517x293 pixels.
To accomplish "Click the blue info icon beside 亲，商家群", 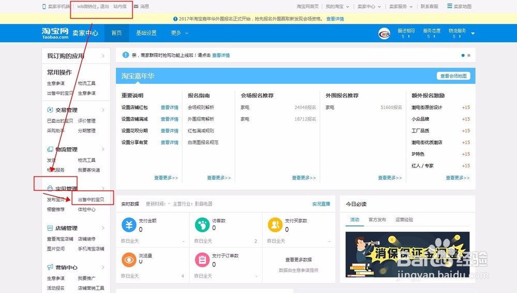I will [x=126, y=55].
